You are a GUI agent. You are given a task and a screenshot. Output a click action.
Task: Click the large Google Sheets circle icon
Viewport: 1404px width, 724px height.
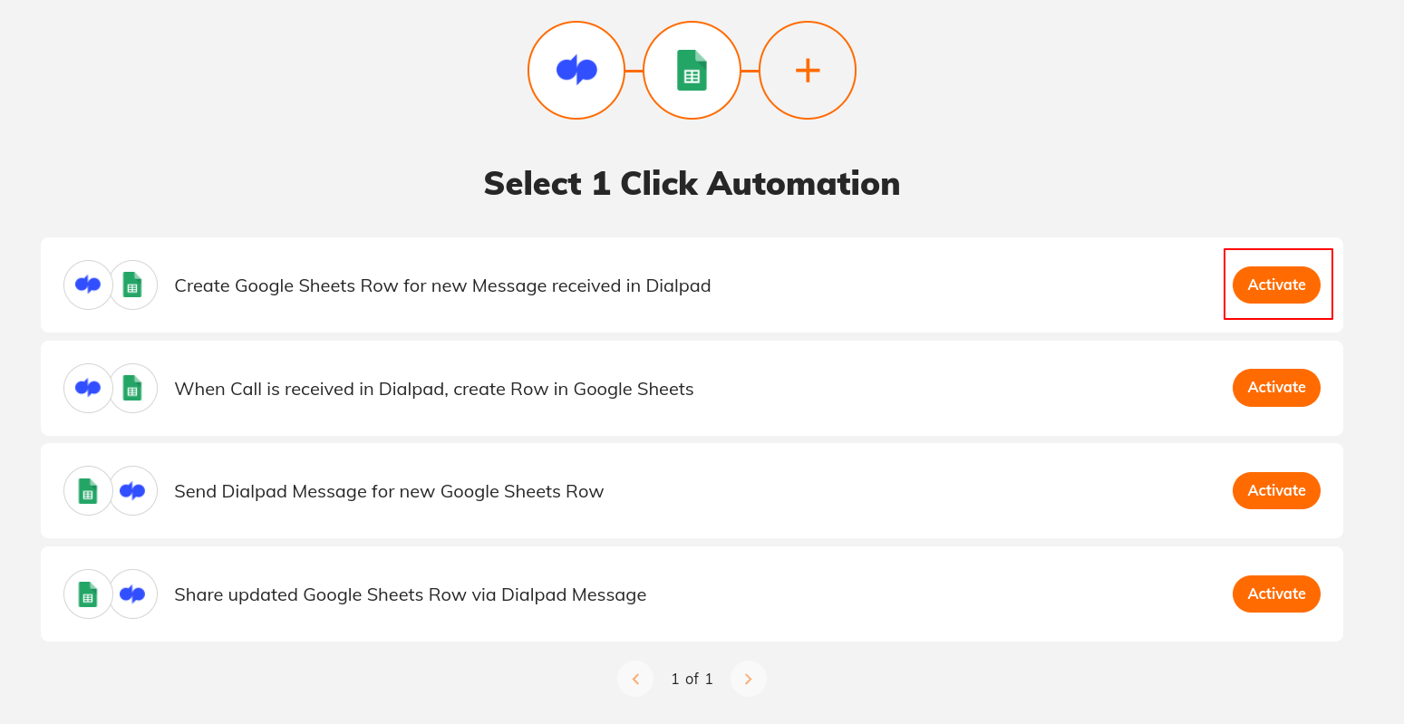click(692, 70)
